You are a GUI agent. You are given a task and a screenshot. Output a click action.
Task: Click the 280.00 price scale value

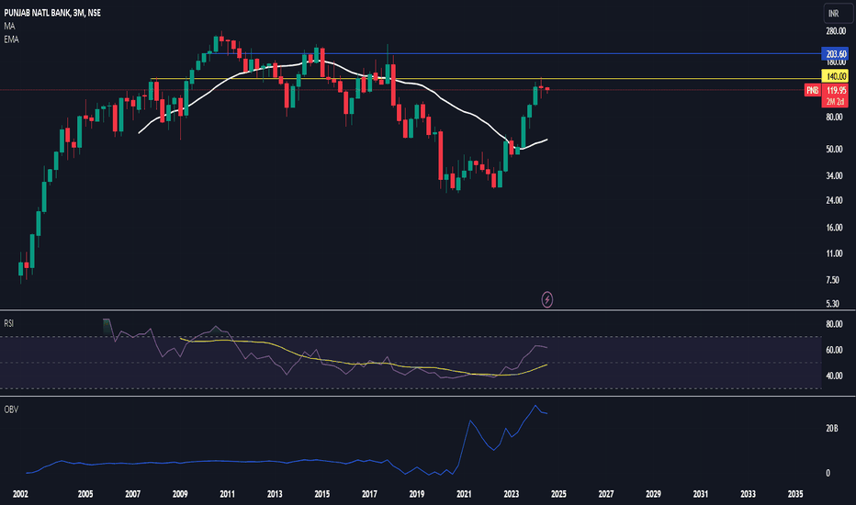point(836,31)
